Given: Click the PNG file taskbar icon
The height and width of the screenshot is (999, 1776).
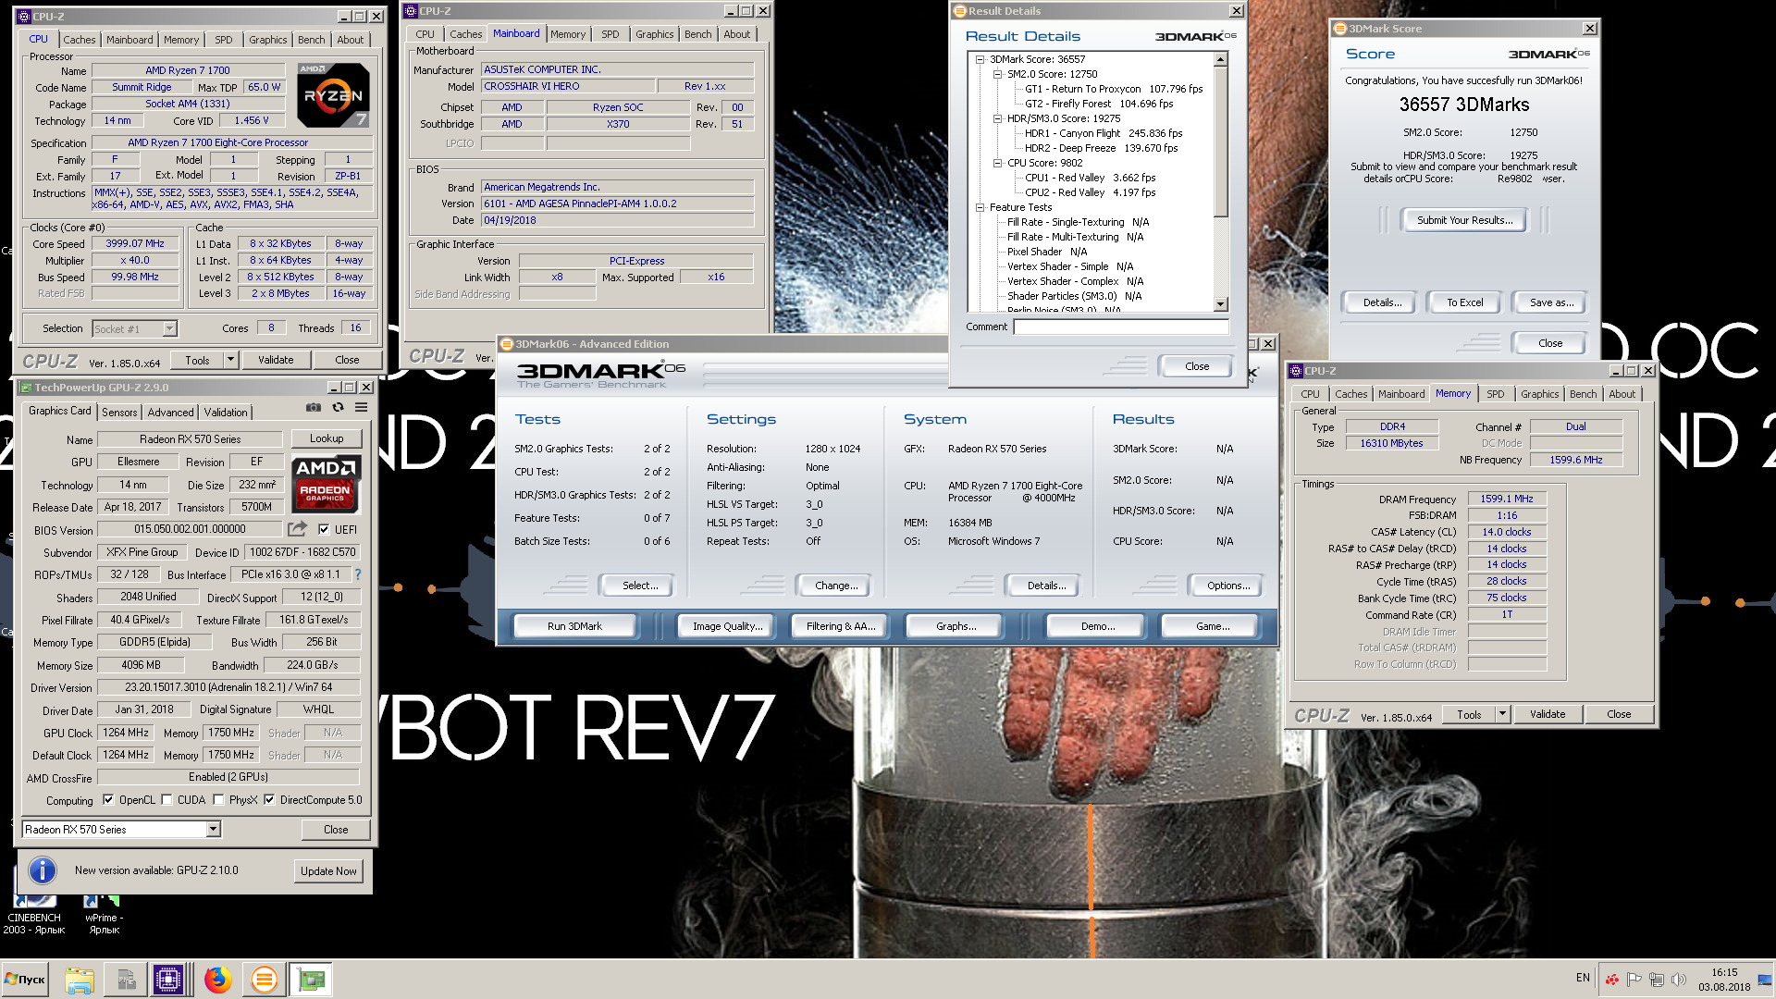Looking at the screenshot, I should (x=126, y=979).
